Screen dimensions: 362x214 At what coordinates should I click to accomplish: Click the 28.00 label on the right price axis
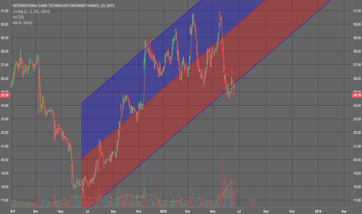[x=357, y=51]
